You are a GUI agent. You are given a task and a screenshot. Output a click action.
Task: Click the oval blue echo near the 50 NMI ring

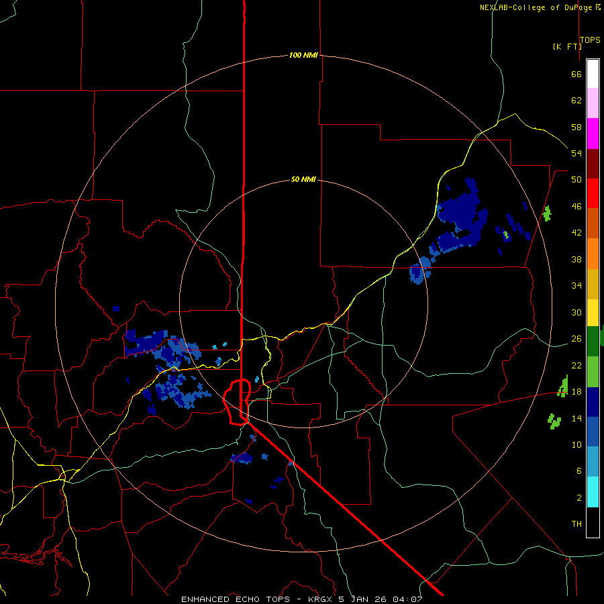click(417, 274)
